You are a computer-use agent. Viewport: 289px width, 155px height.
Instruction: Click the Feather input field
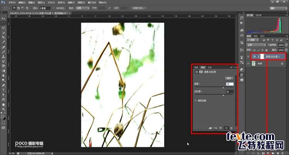pos(45,8)
